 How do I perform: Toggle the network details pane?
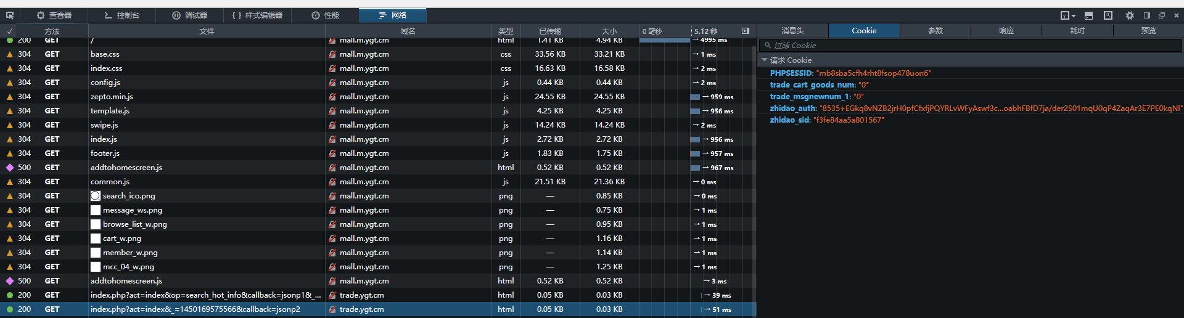point(746,31)
